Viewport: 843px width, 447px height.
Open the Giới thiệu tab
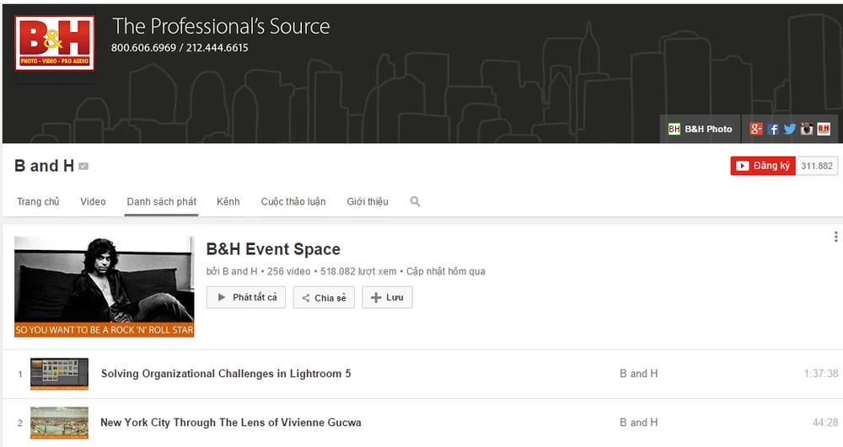(368, 202)
